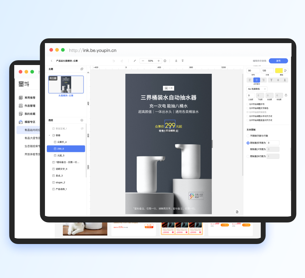This screenshot has height=278, width=305.
Task: Click 编辑保存草稿 to save the draft
Action: point(259,61)
